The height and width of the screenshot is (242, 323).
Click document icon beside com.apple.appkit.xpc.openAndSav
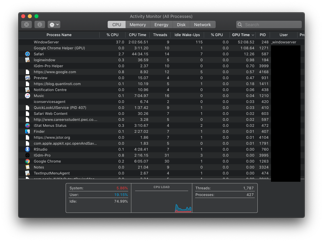(27, 143)
